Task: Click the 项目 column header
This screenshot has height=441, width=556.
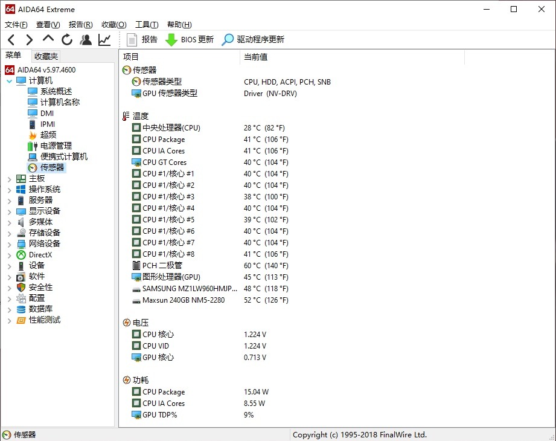Action: pos(180,57)
